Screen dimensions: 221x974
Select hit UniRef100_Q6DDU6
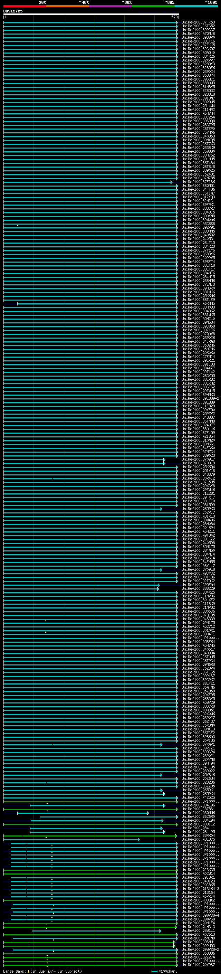pyautogui.click(x=198, y=953)
